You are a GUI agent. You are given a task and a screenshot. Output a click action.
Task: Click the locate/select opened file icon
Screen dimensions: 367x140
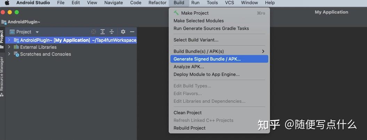[94, 32]
